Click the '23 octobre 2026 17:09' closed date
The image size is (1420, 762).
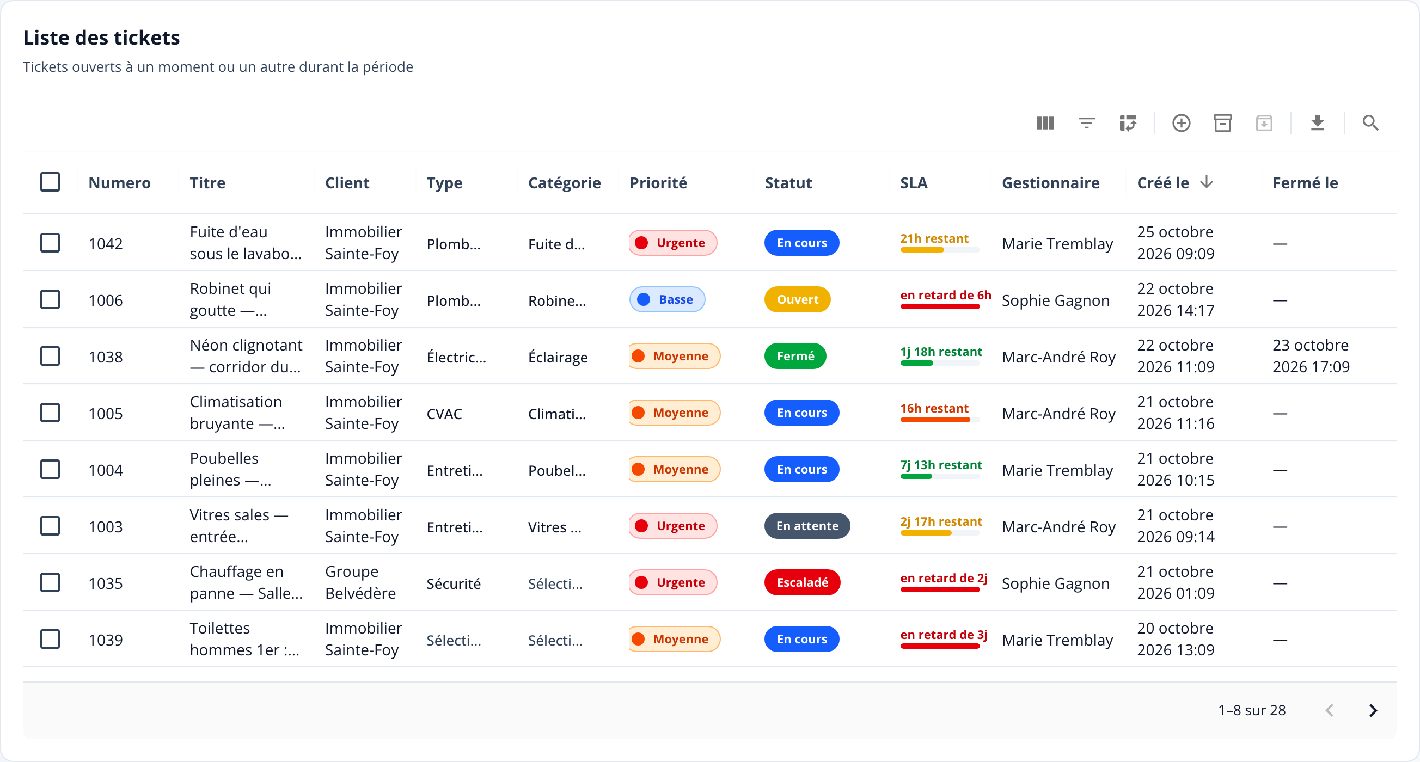pos(1311,357)
